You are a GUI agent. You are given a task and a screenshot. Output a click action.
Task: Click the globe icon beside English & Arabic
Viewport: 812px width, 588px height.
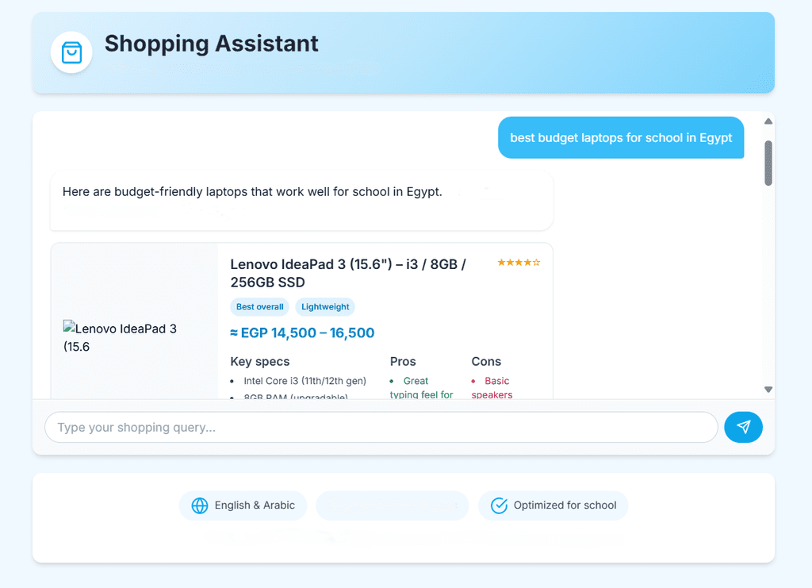200,505
